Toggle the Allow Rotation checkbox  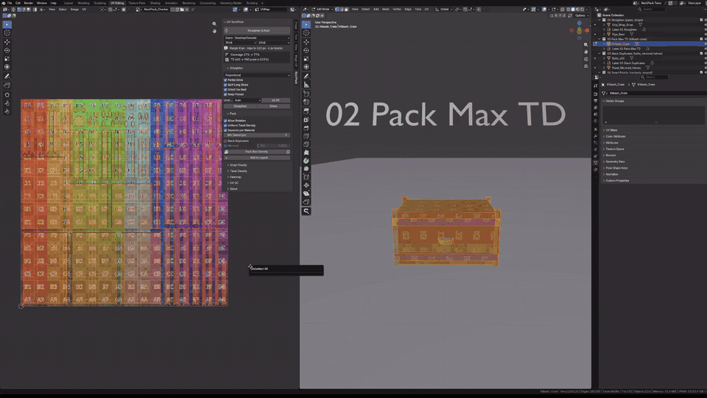tap(225, 120)
